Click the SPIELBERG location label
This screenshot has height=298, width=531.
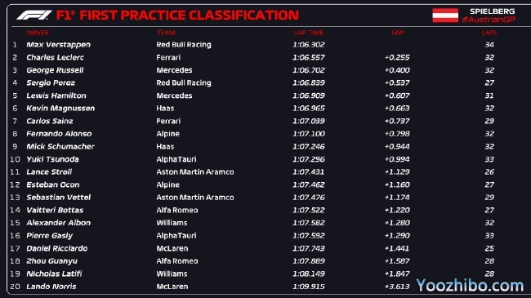492,11
